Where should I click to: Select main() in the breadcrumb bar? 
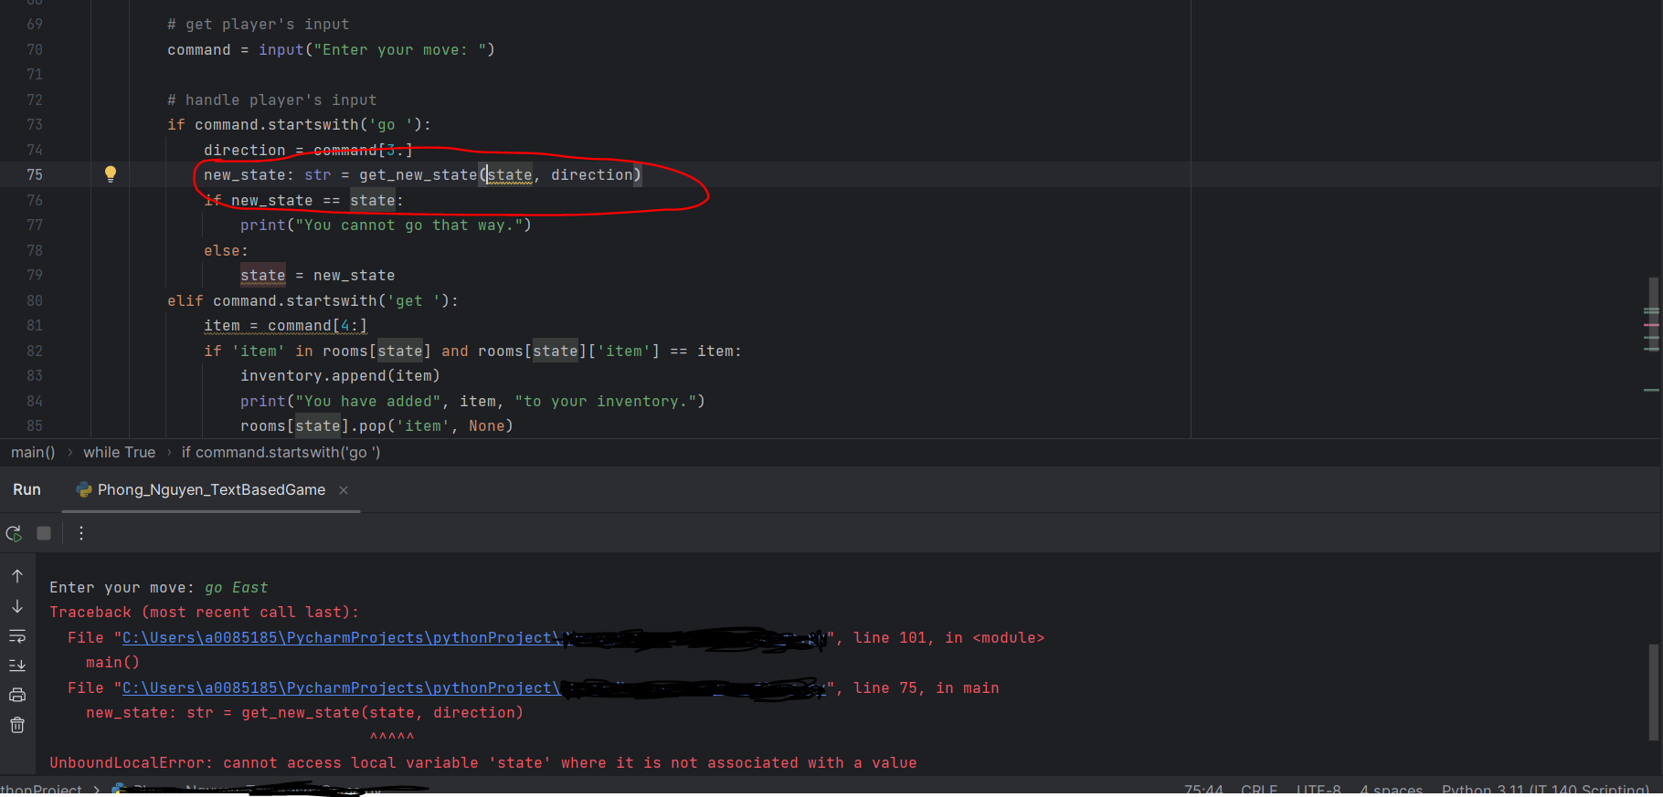tap(33, 453)
